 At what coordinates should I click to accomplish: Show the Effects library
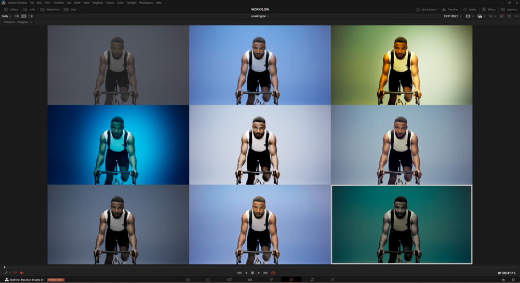click(489, 10)
